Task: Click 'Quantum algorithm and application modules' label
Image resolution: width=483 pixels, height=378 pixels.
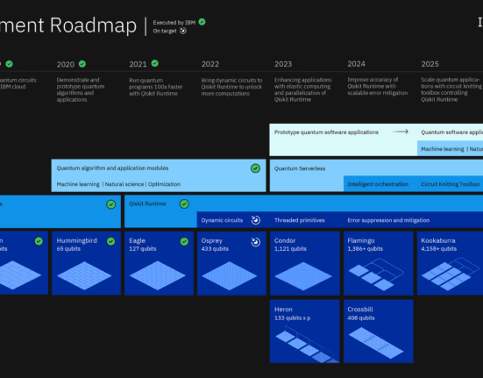Action: click(x=112, y=168)
